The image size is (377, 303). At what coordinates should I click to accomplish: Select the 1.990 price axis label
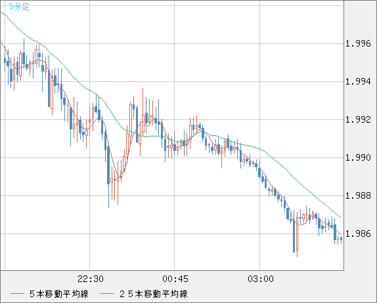pos(358,158)
